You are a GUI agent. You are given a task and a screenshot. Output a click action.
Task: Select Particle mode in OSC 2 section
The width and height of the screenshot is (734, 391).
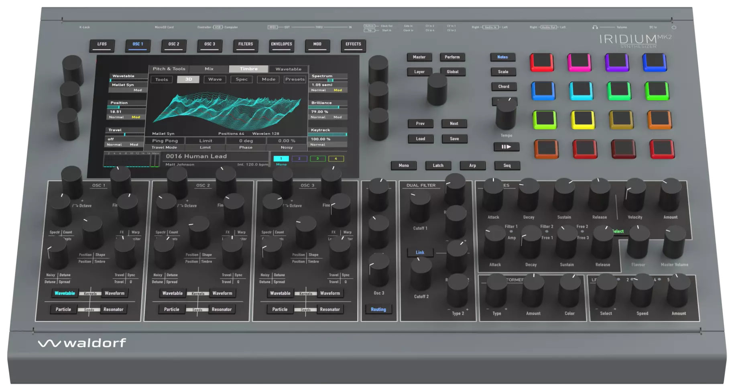click(x=172, y=310)
